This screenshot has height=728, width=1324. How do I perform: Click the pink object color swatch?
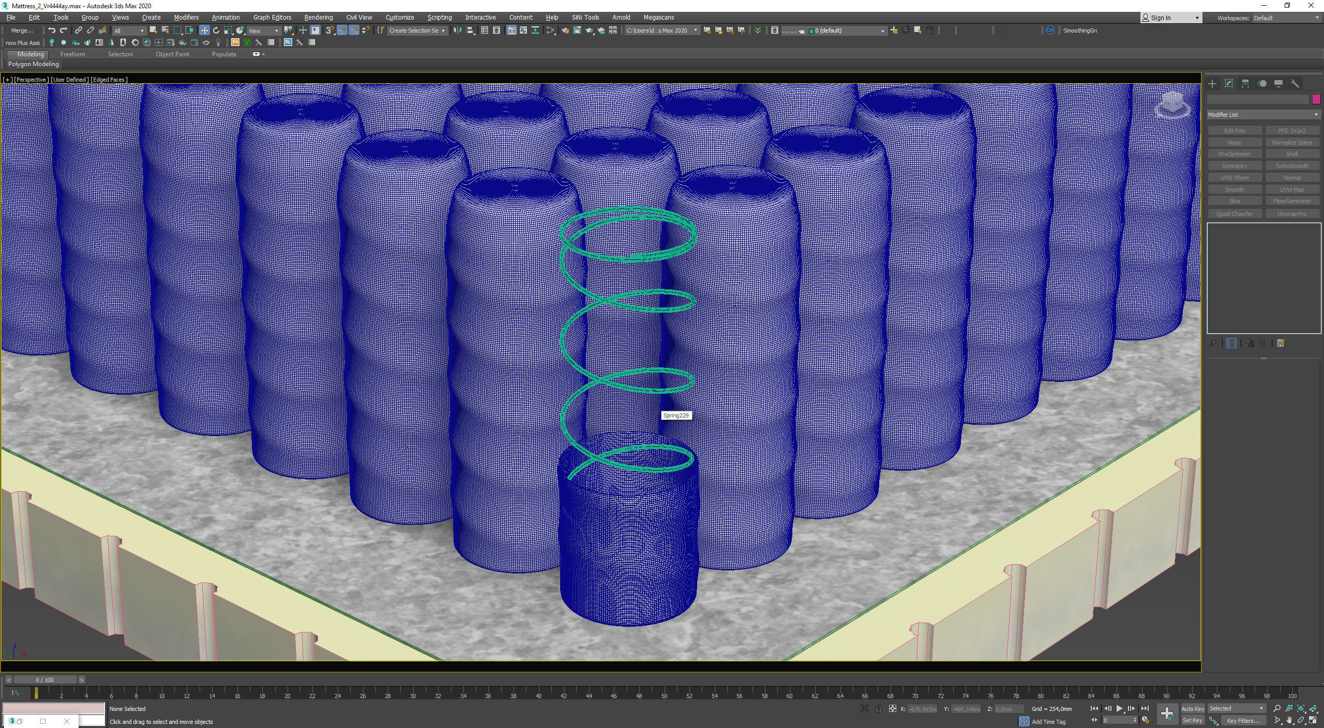[1316, 99]
